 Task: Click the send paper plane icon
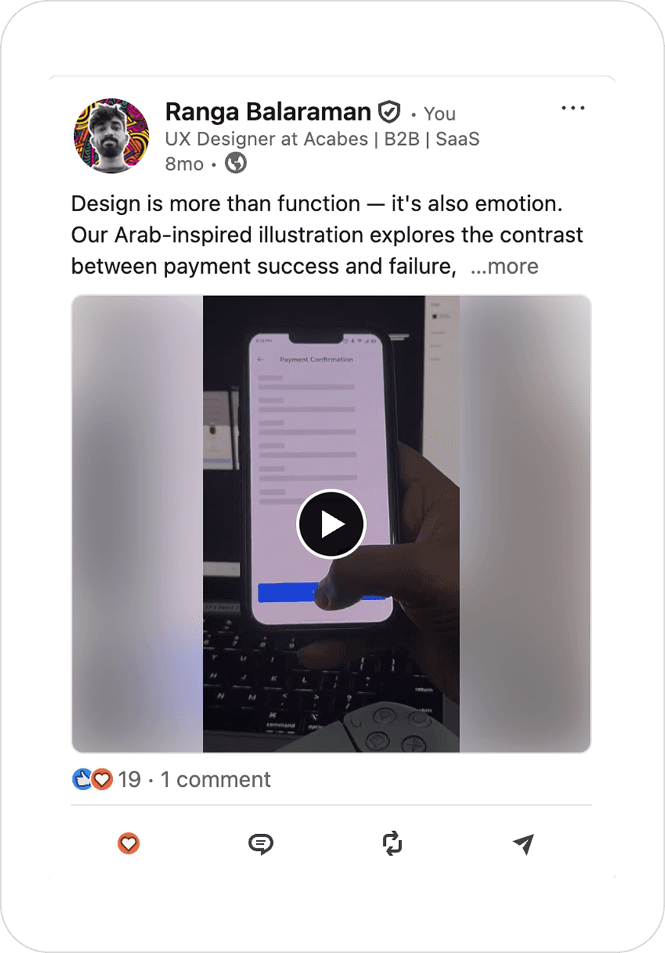point(523,844)
